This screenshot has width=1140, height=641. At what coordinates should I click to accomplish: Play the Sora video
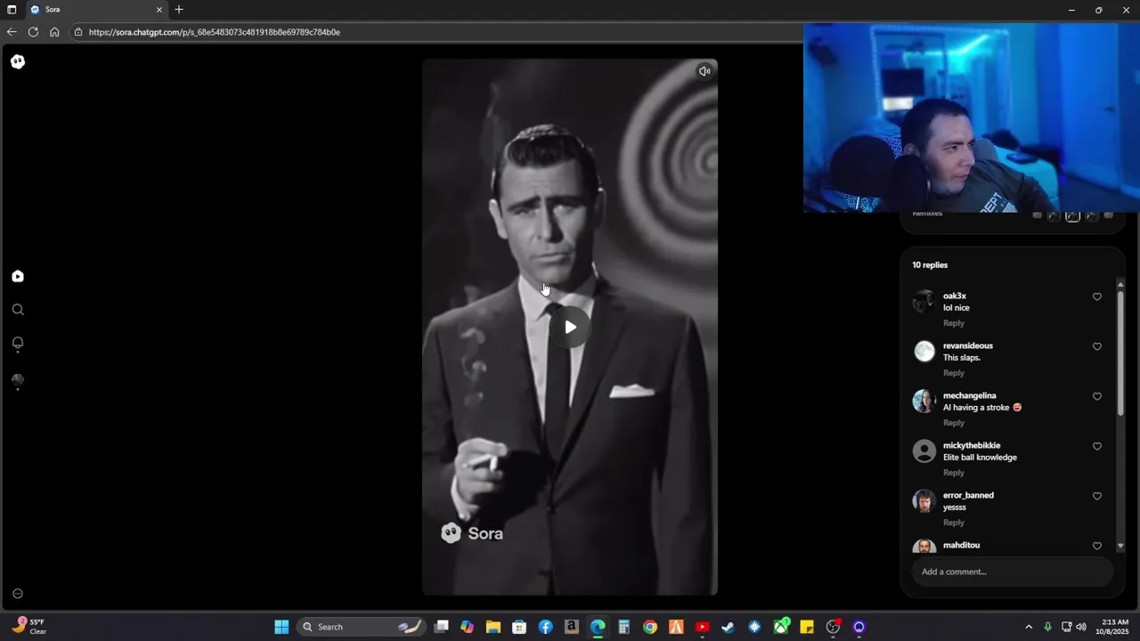tap(570, 327)
